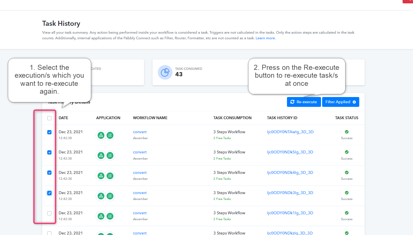
Task: Open task history ID Ijc0ODY0NTAwIg_3D_3D
Action: tap(290, 132)
